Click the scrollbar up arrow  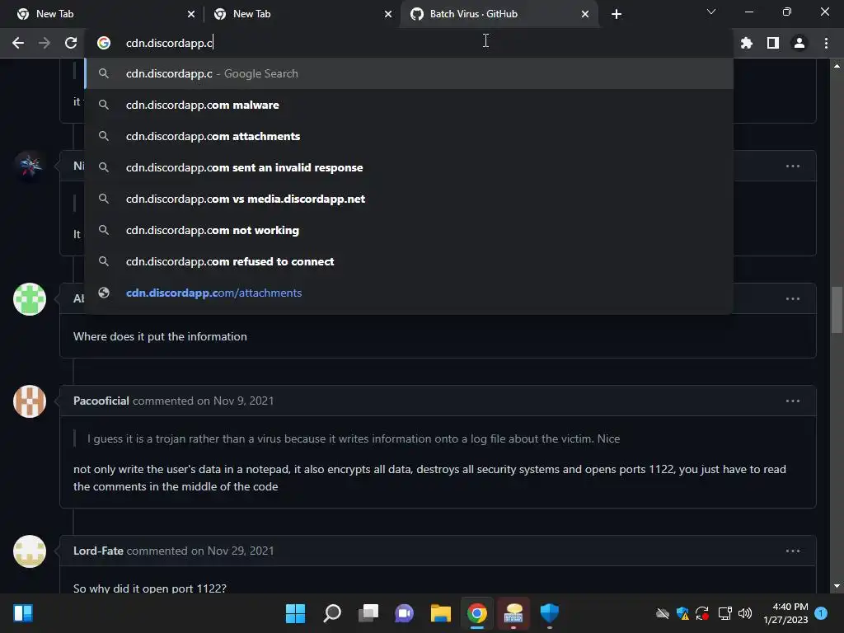(837, 66)
